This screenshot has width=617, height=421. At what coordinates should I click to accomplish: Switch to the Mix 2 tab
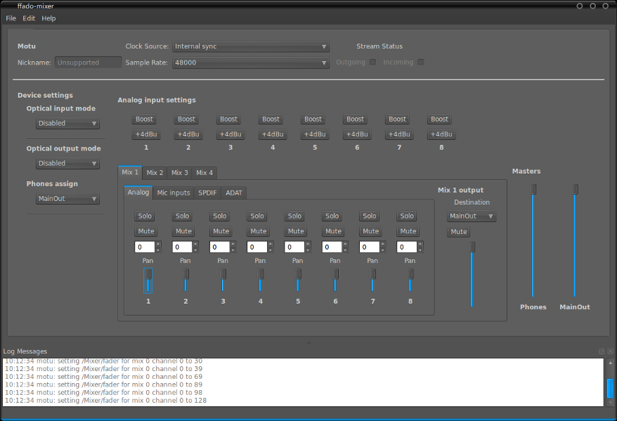click(155, 173)
